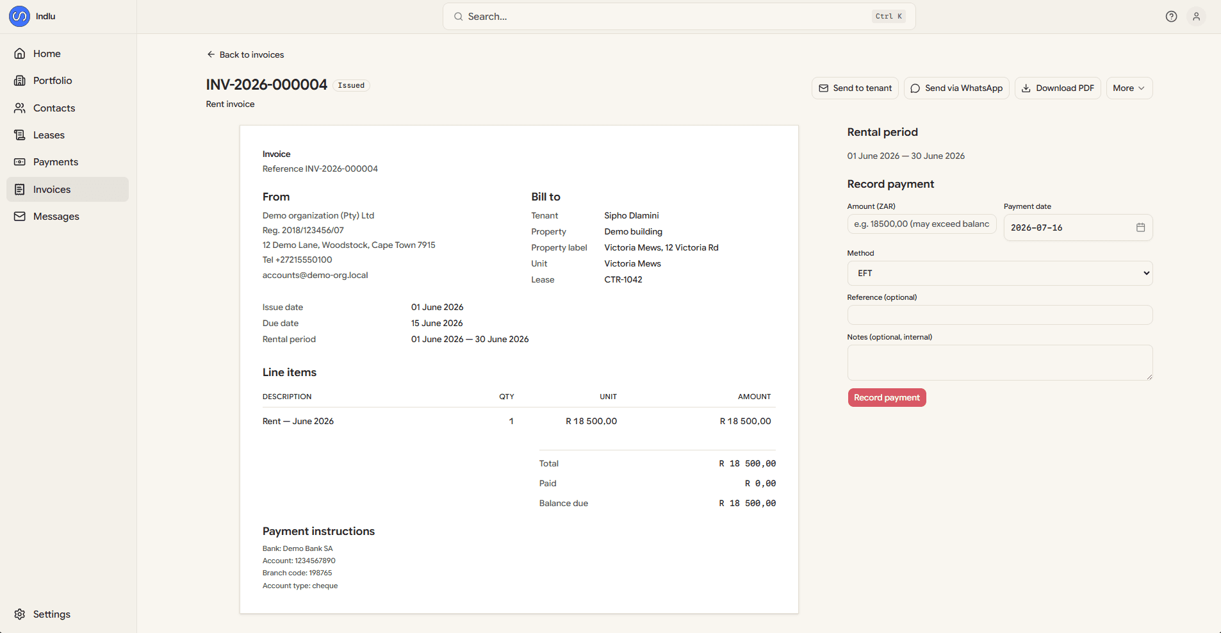Viewport: 1221px width, 633px height.
Task: Click the red Record payment button
Action: point(887,398)
